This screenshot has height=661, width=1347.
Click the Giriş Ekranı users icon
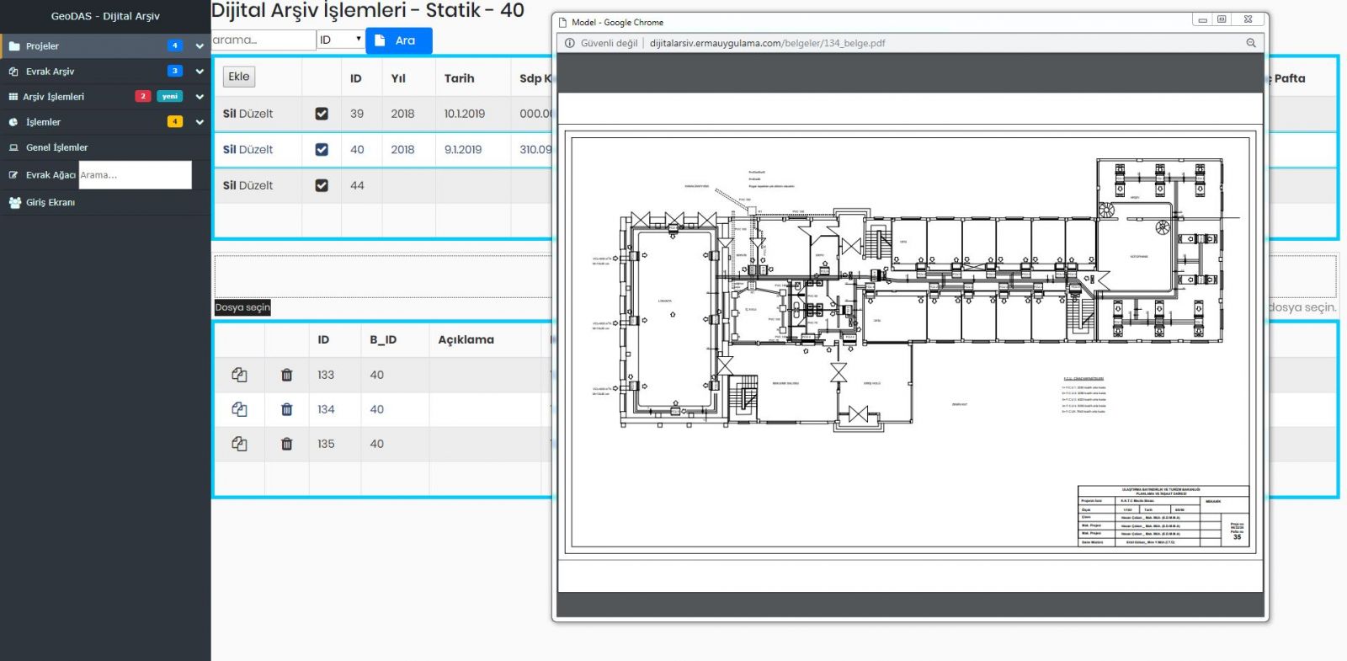(14, 202)
